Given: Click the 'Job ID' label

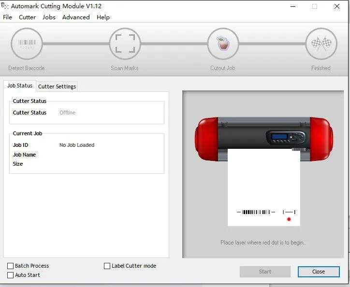Looking at the screenshot, I should (x=20, y=145).
